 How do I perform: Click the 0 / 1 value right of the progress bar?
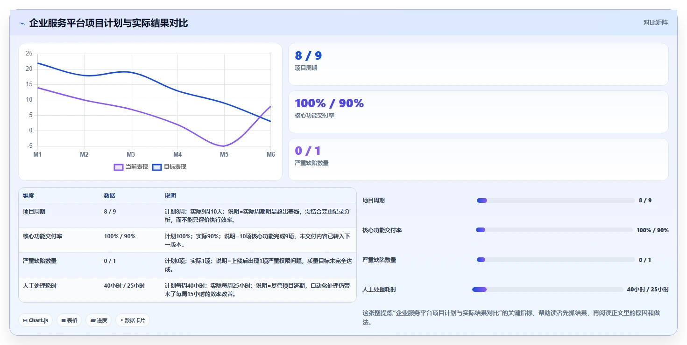645,260
